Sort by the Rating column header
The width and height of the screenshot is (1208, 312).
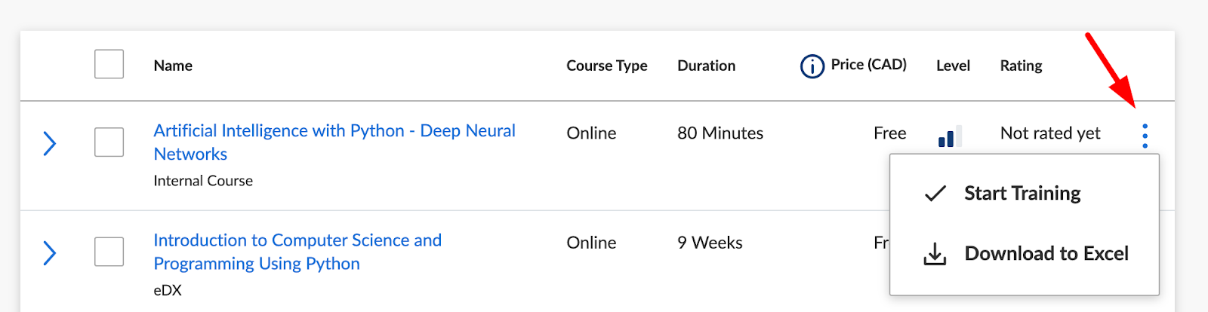tap(1021, 66)
